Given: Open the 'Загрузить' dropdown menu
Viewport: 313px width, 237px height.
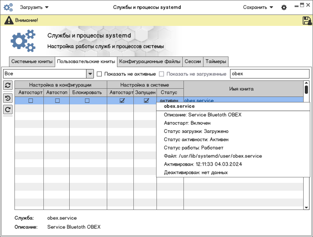Looking at the screenshot, I should 34,7.
